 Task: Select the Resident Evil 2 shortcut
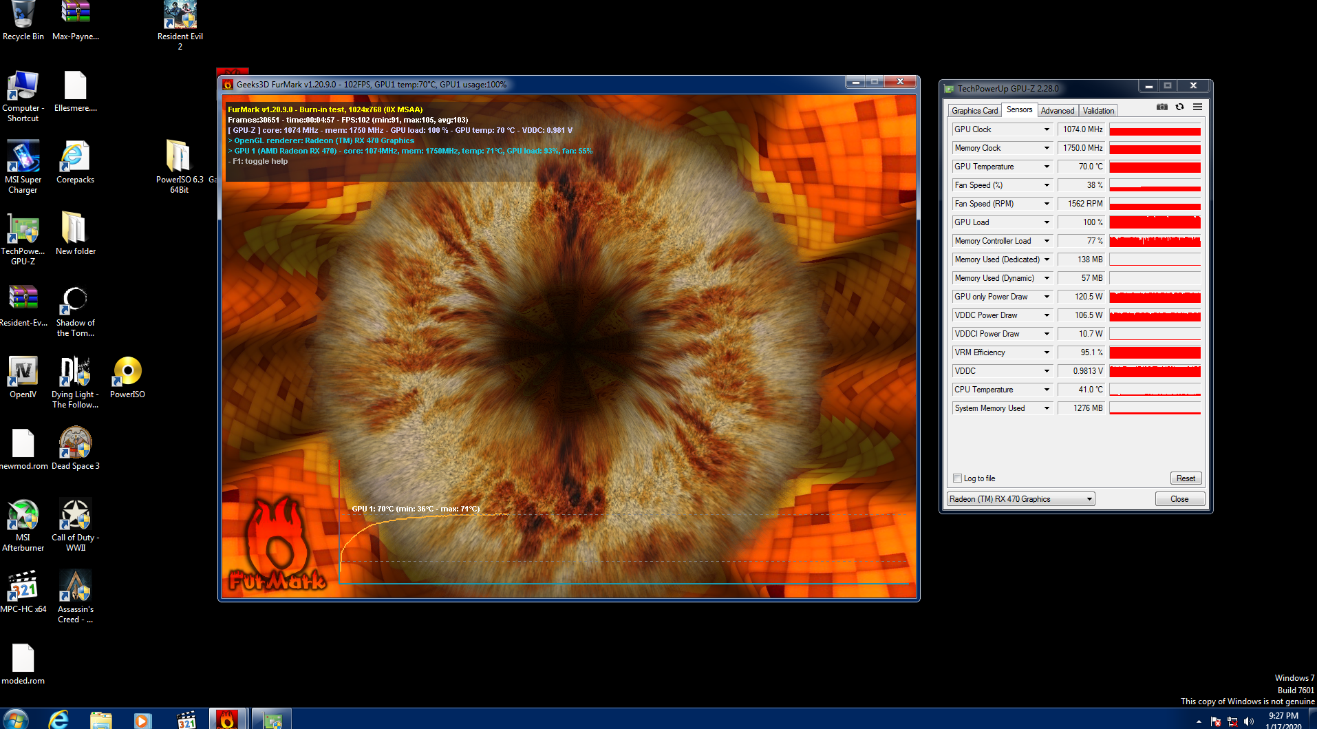tap(180, 26)
